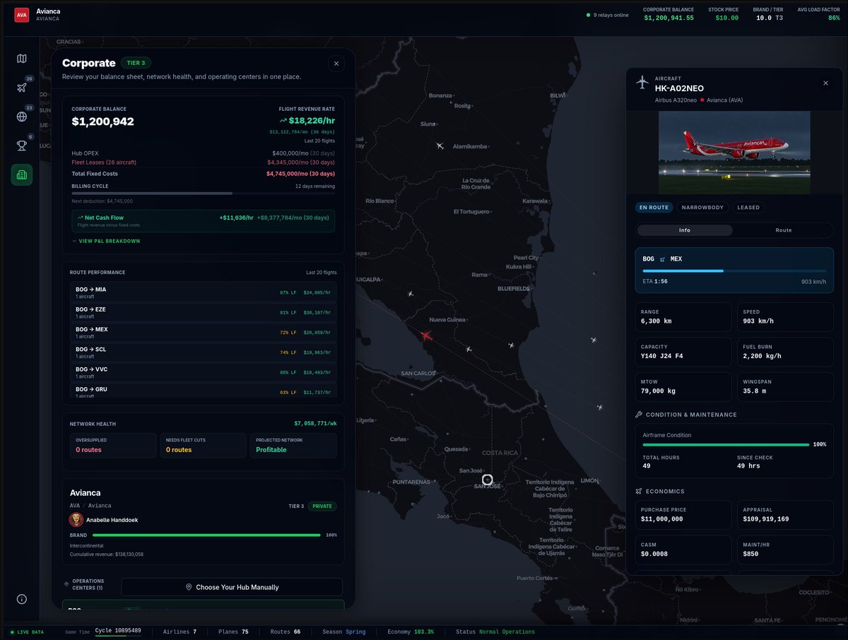Click the info circle sidebar icon
The height and width of the screenshot is (640, 848).
(x=22, y=599)
